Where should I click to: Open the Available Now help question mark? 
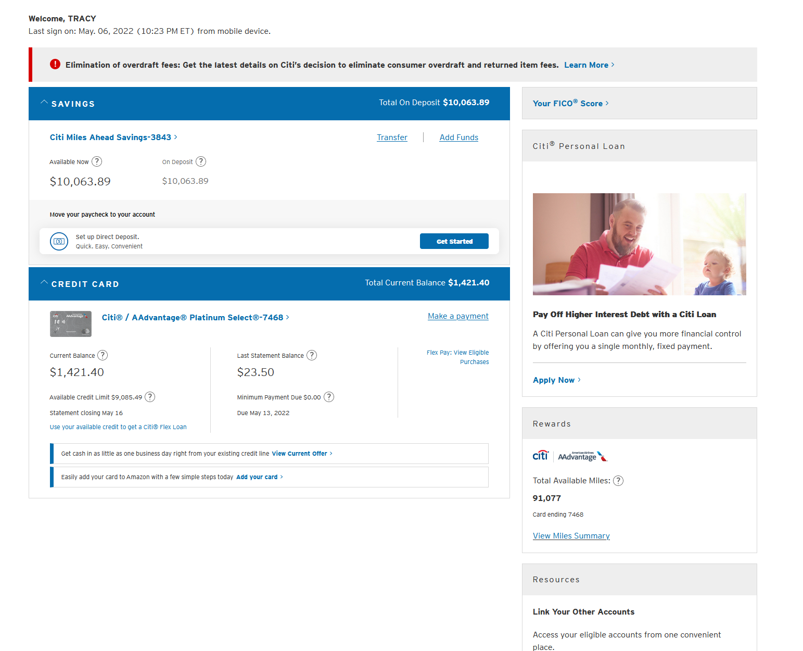(97, 161)
